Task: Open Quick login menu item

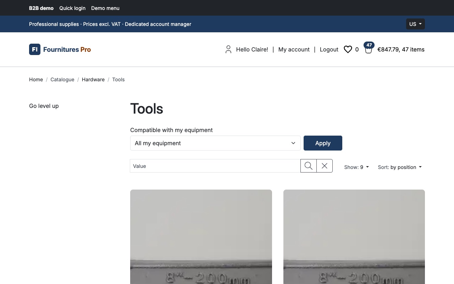Action: tap(72, 8)
